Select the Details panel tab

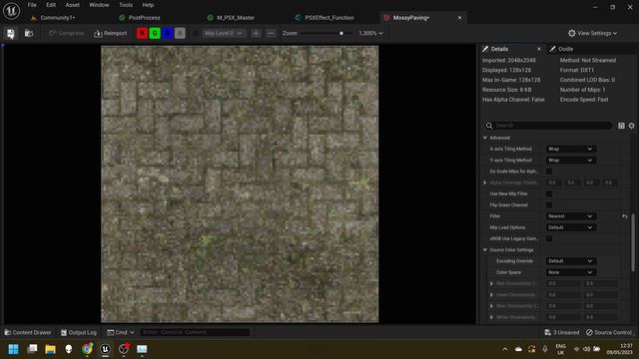tap(499, 49)
